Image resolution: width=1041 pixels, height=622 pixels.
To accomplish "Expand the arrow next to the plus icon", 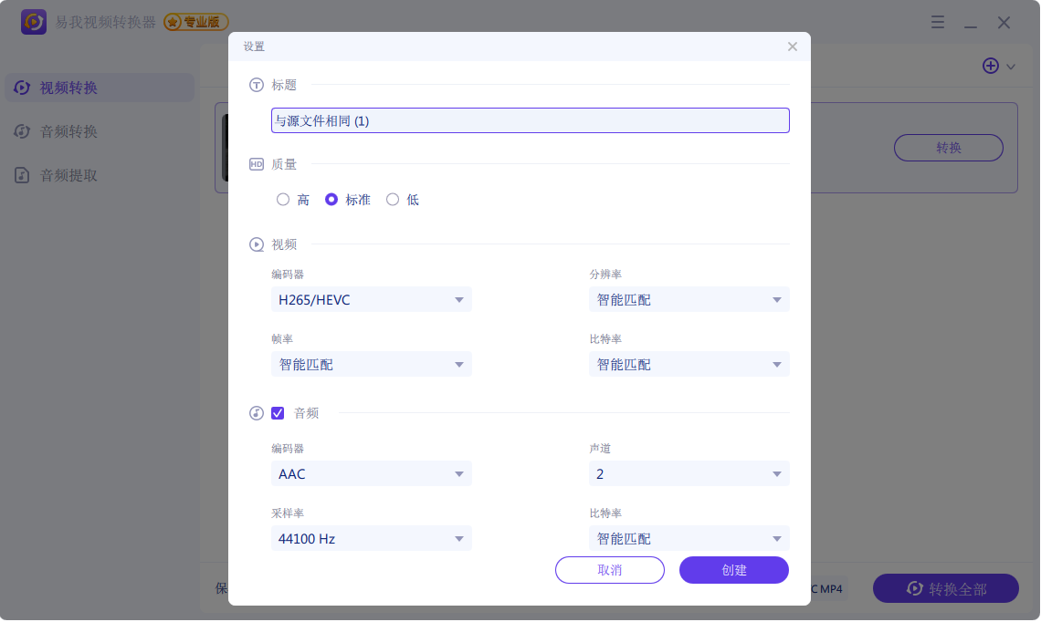I will (1009, 66).
